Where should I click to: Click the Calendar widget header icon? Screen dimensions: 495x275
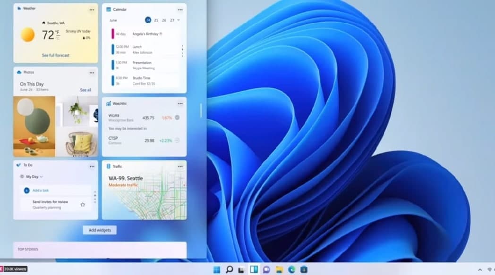tap(109, 9)
